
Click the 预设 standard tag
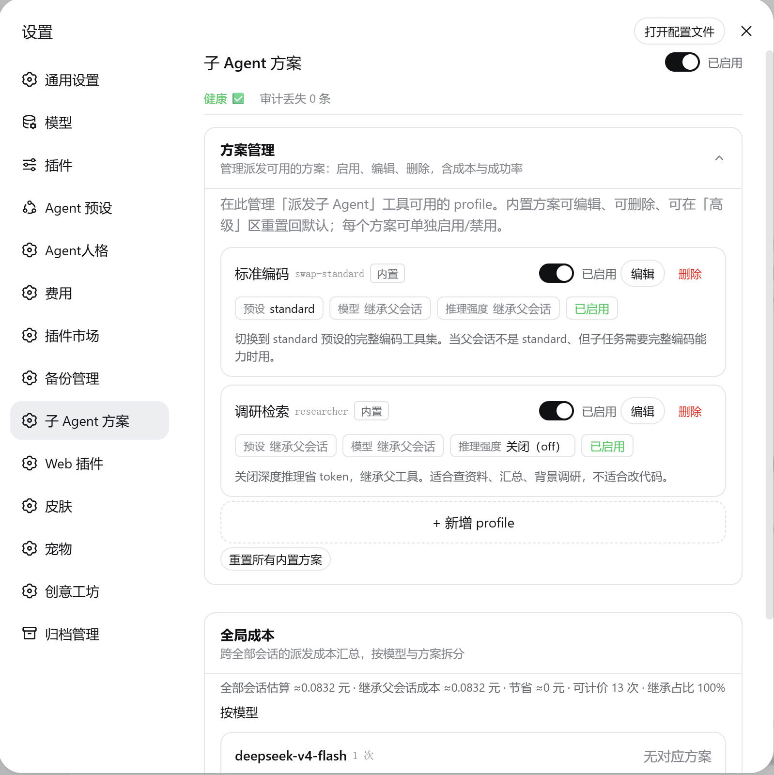coord(279,309)
